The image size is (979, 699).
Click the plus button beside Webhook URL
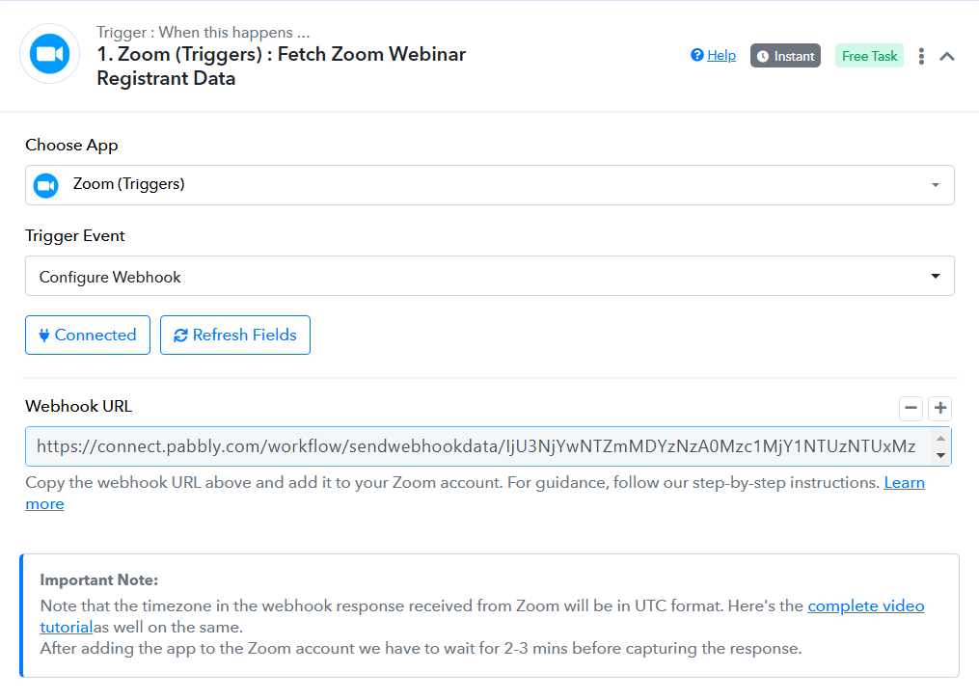tap(940, 408)
